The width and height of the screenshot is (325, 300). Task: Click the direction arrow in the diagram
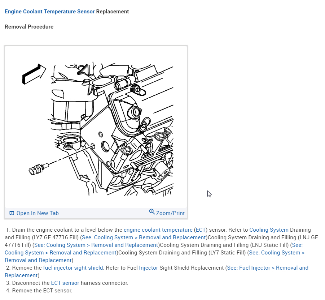34,74
